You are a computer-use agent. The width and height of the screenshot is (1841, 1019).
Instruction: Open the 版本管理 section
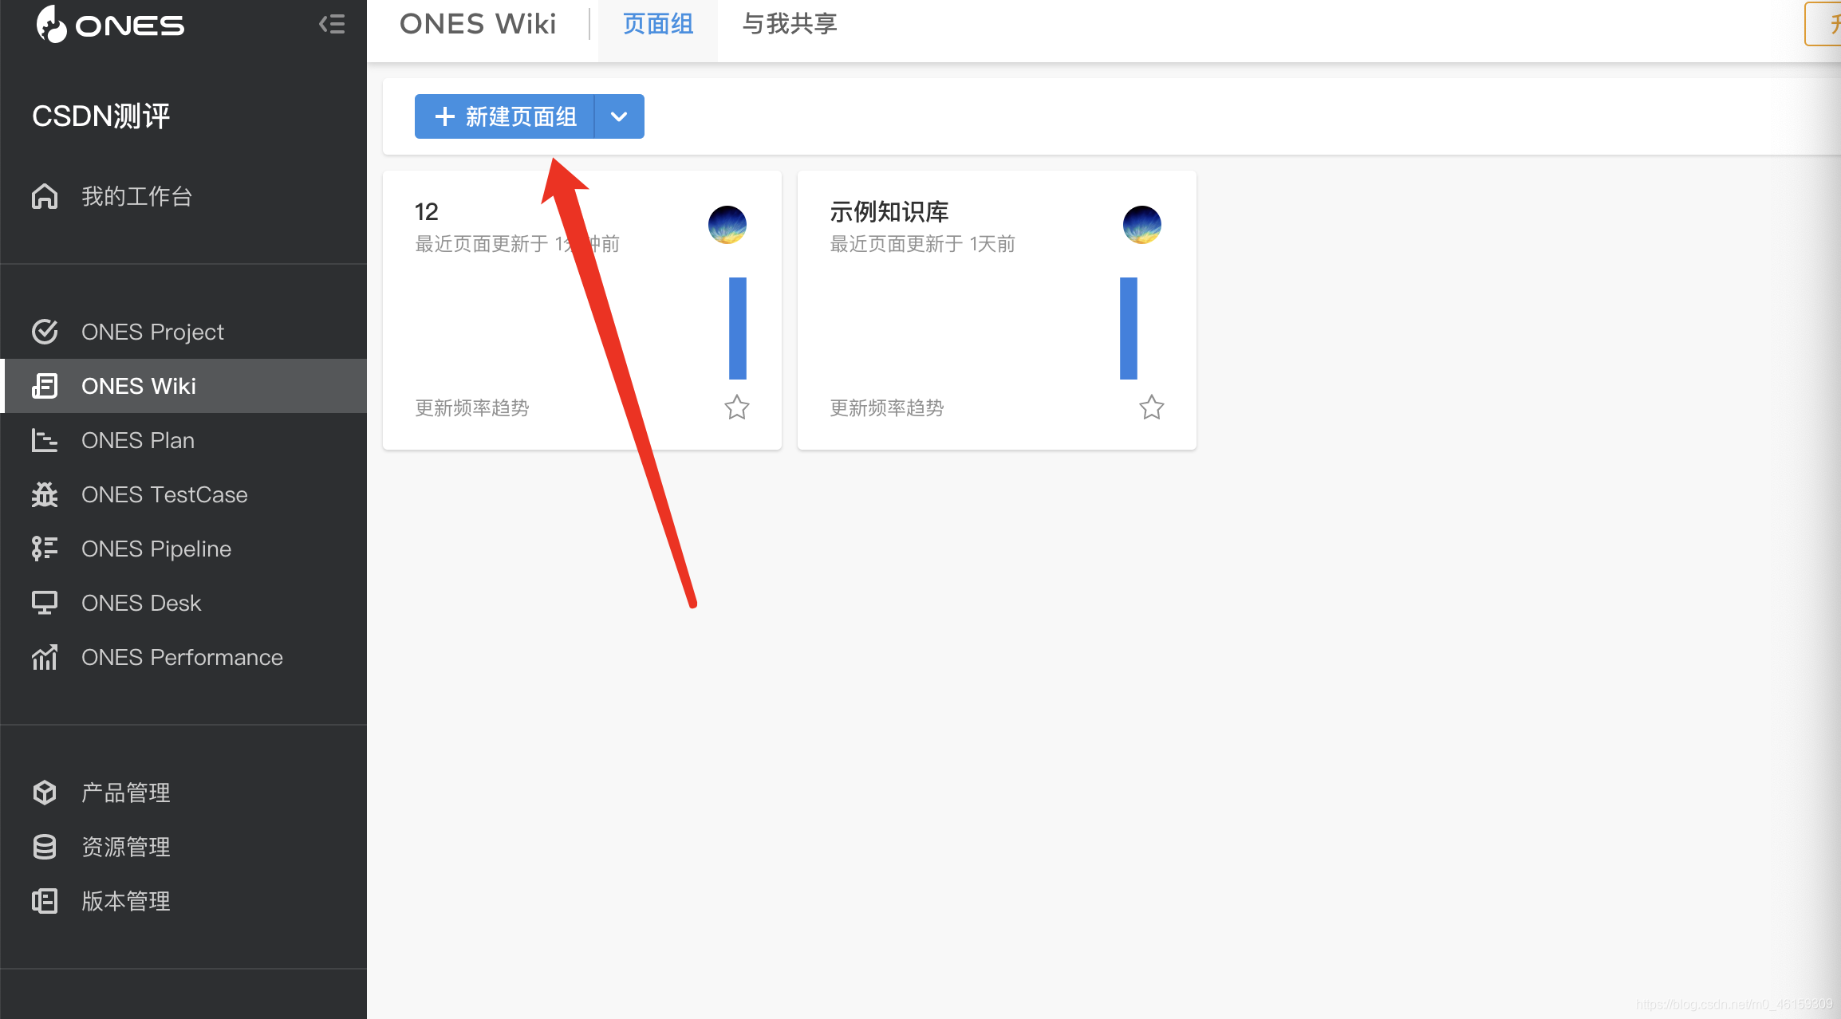(x=127, y=899)
